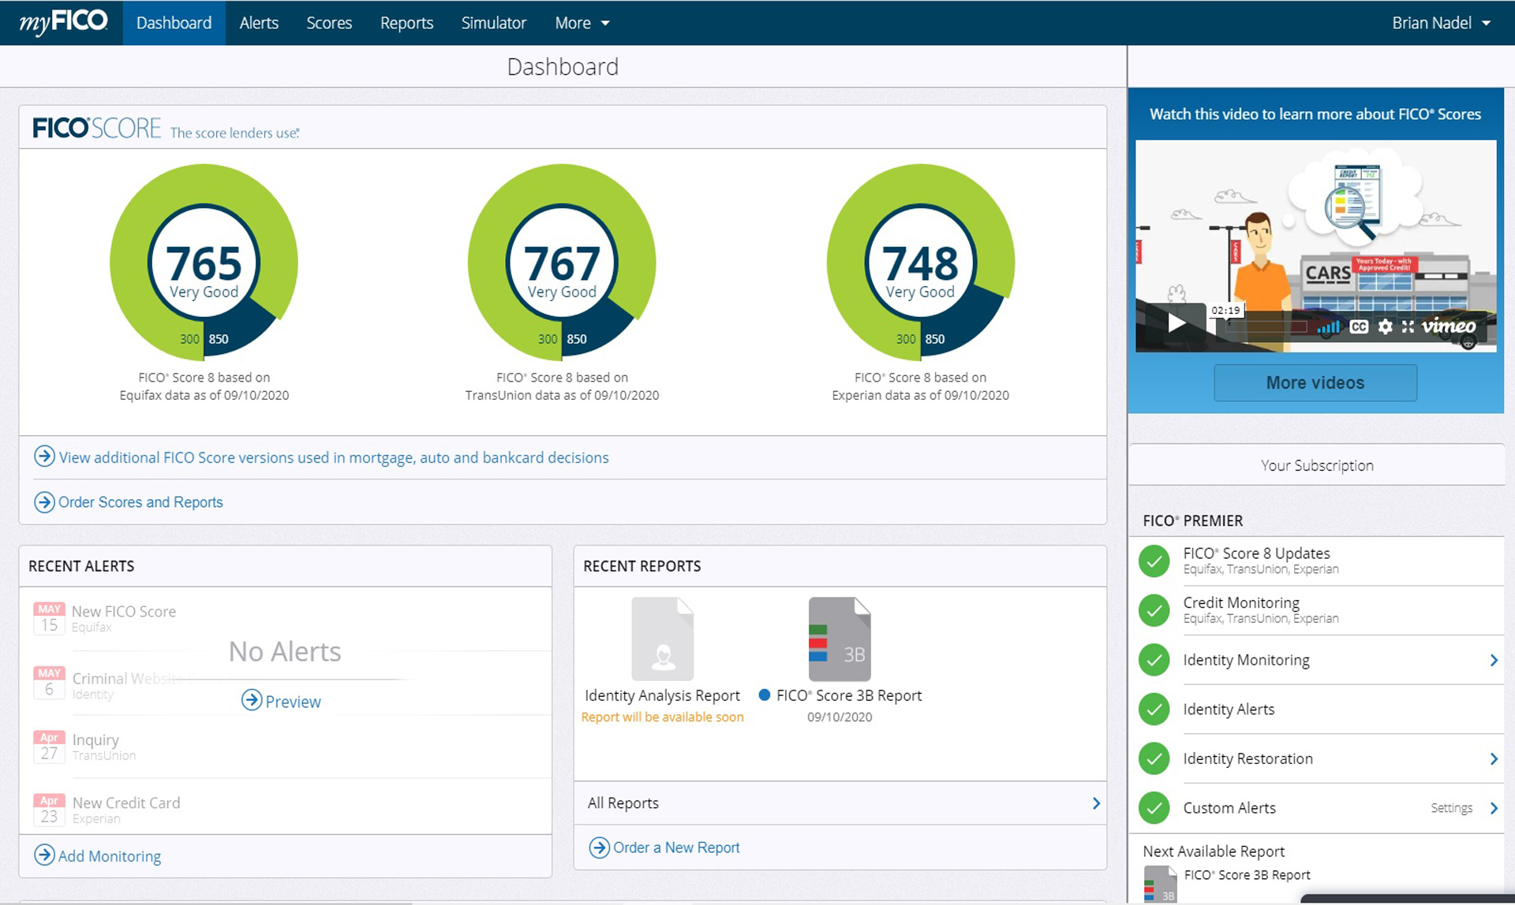1515x905 pixels.
Task: Click the Inquiry TransUnion alert
Action: 103,747
